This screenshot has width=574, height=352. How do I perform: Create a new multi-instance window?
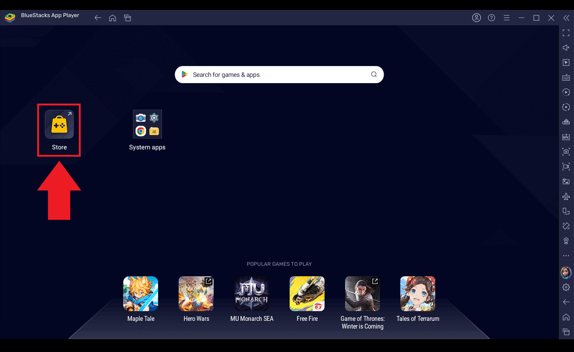[566, 211]
